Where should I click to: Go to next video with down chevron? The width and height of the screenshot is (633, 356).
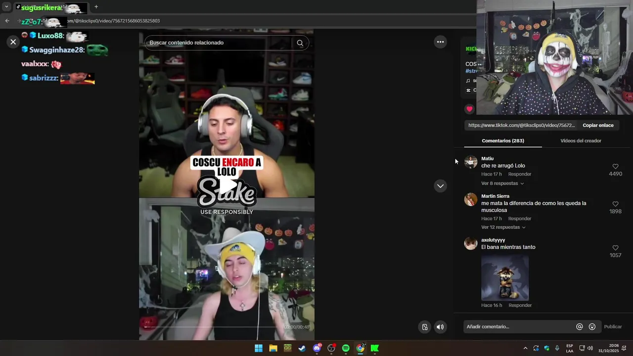click(x=440, y=186)
